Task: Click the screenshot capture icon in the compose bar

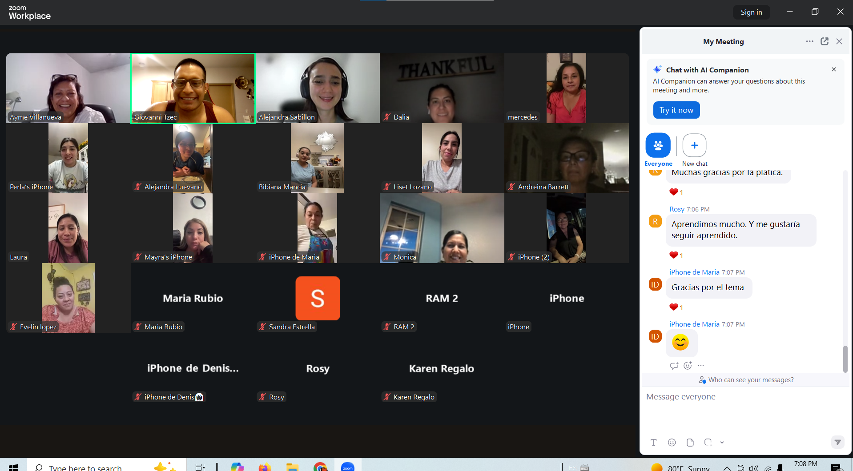Action: tap(707, 442)
